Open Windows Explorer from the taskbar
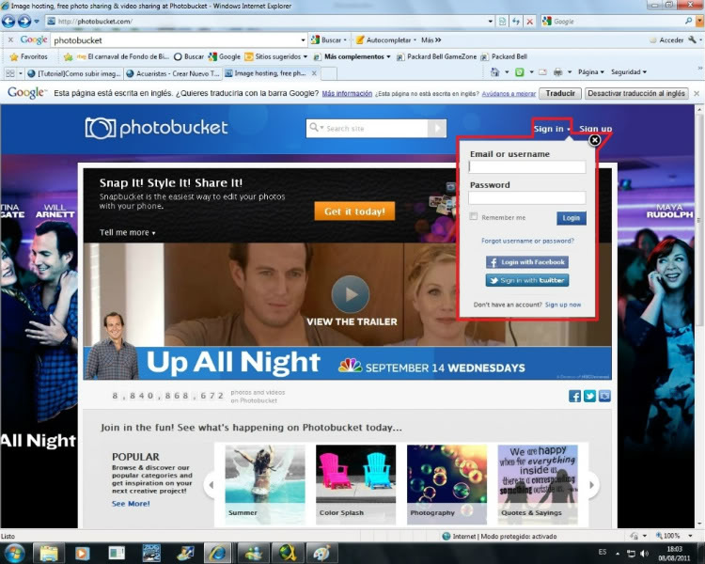Viewport: 705px width, 564px height. [48, 554]
